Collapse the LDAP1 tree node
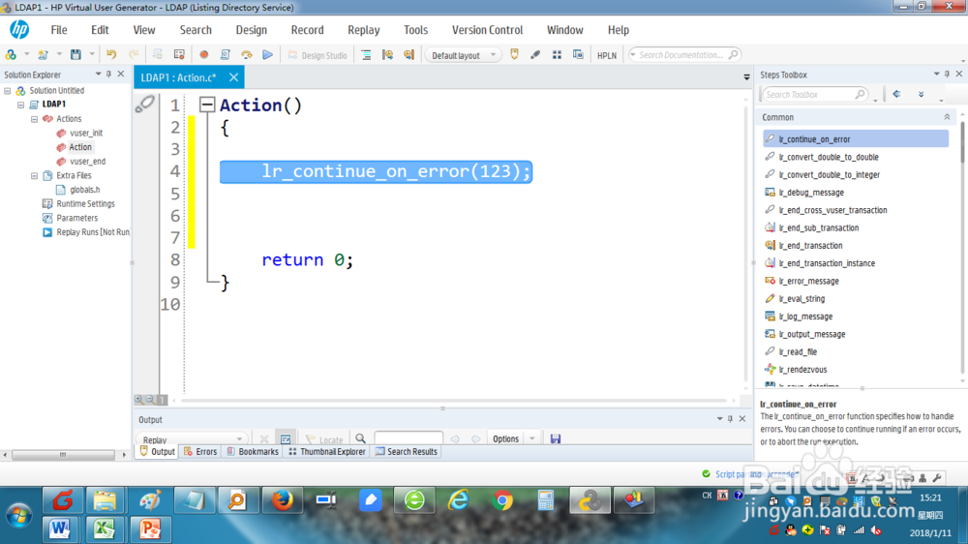Image resolution: width=968 pixels, height=544 pixels. 21,105
